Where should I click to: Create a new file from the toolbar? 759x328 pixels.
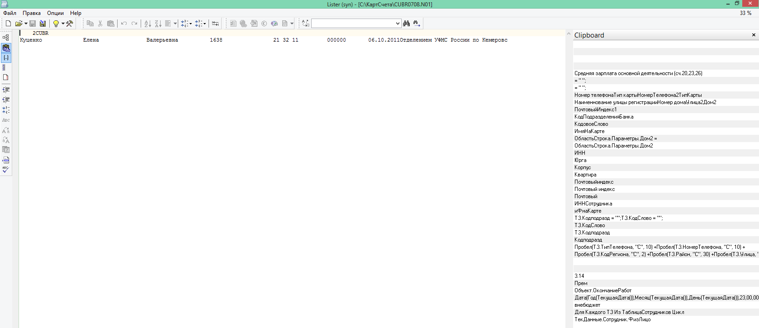pos(8,24)
